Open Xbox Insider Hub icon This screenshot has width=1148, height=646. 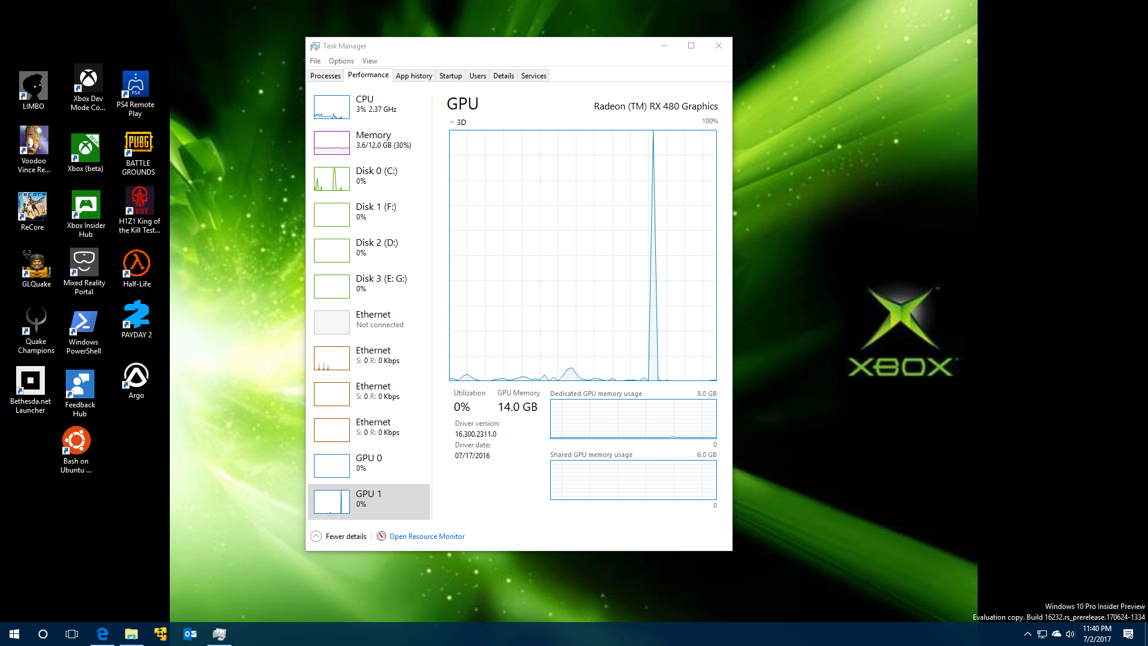tap(86, 214)
